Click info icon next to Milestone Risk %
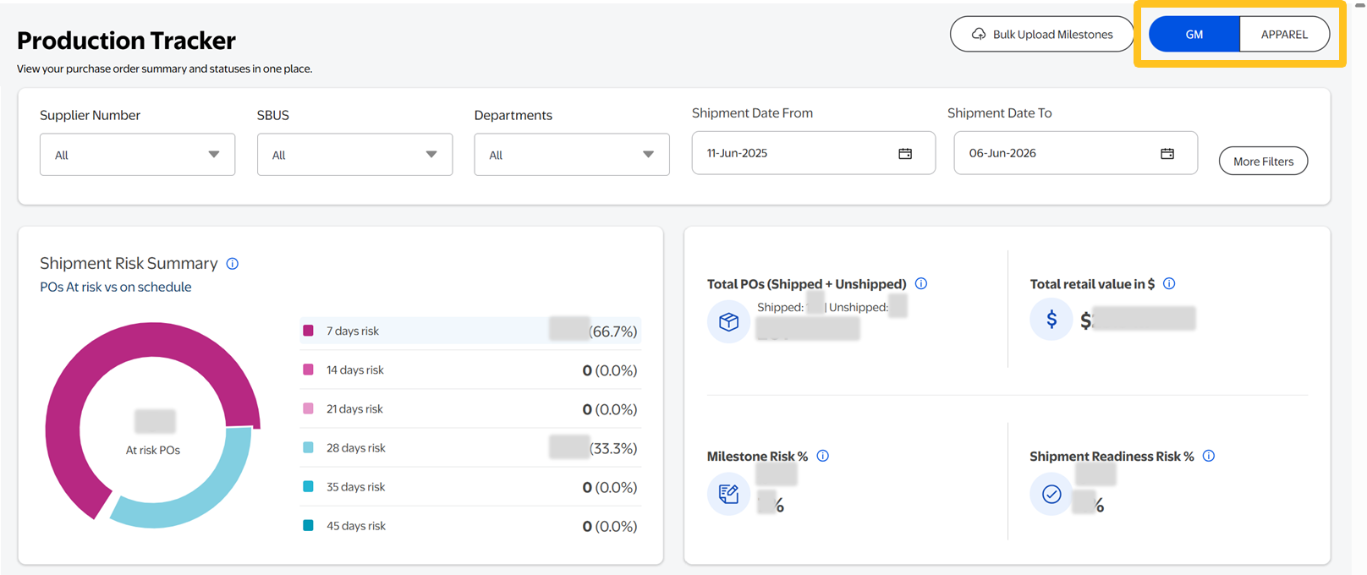Screen dimensions: 1367x575 click(x=823, y=457)
